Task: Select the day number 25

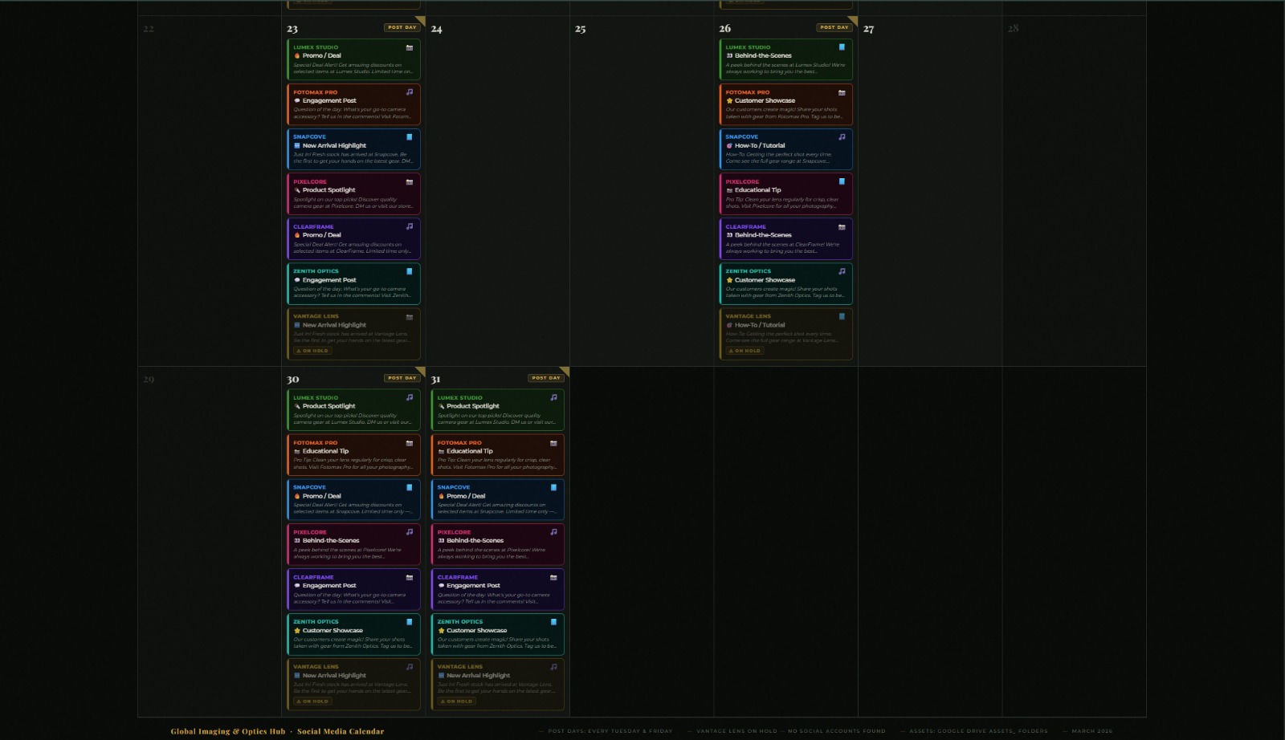Action: 580,29
